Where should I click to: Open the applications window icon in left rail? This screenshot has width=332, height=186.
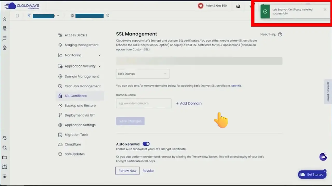point(4,38)
